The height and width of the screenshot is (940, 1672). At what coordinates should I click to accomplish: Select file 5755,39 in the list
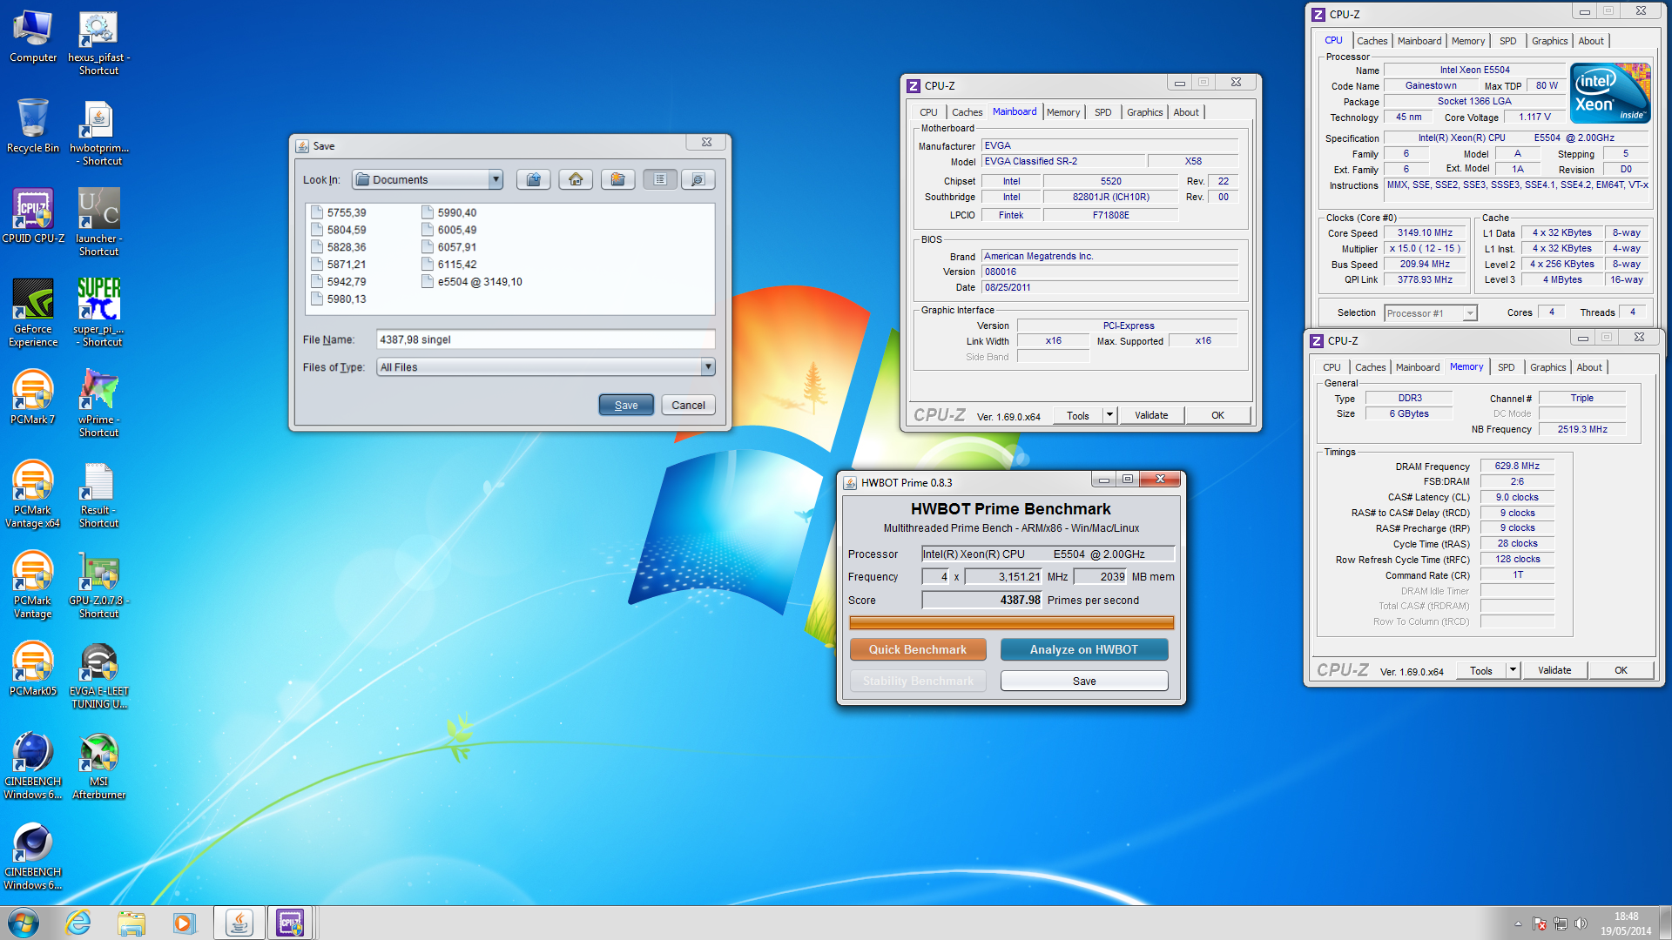[339, 212]
